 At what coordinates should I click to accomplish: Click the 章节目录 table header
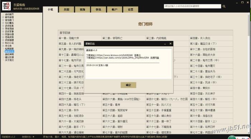[x=145, y=33]
